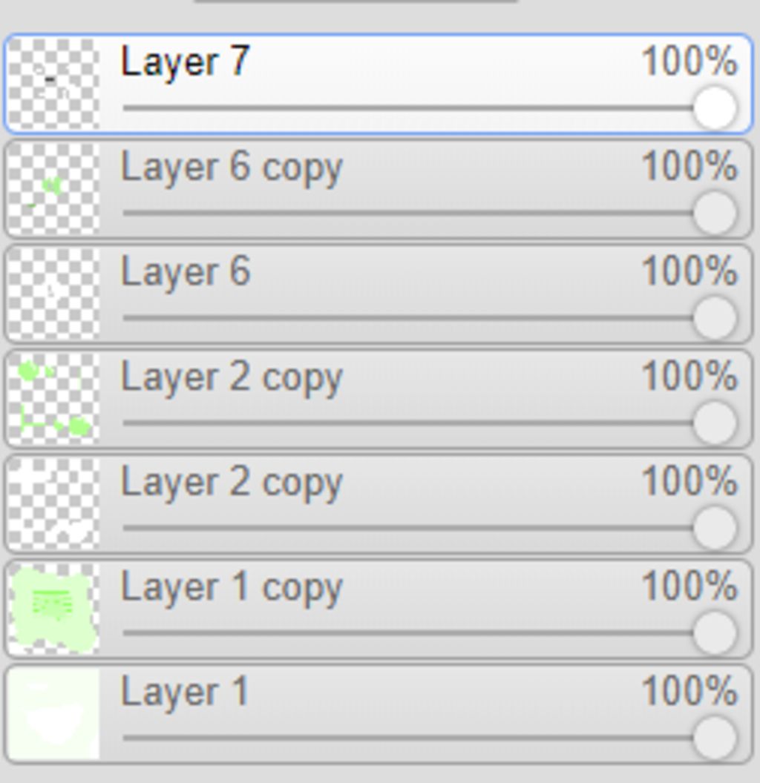Click the 100% opacity value of Layer 1

[689, 692]
